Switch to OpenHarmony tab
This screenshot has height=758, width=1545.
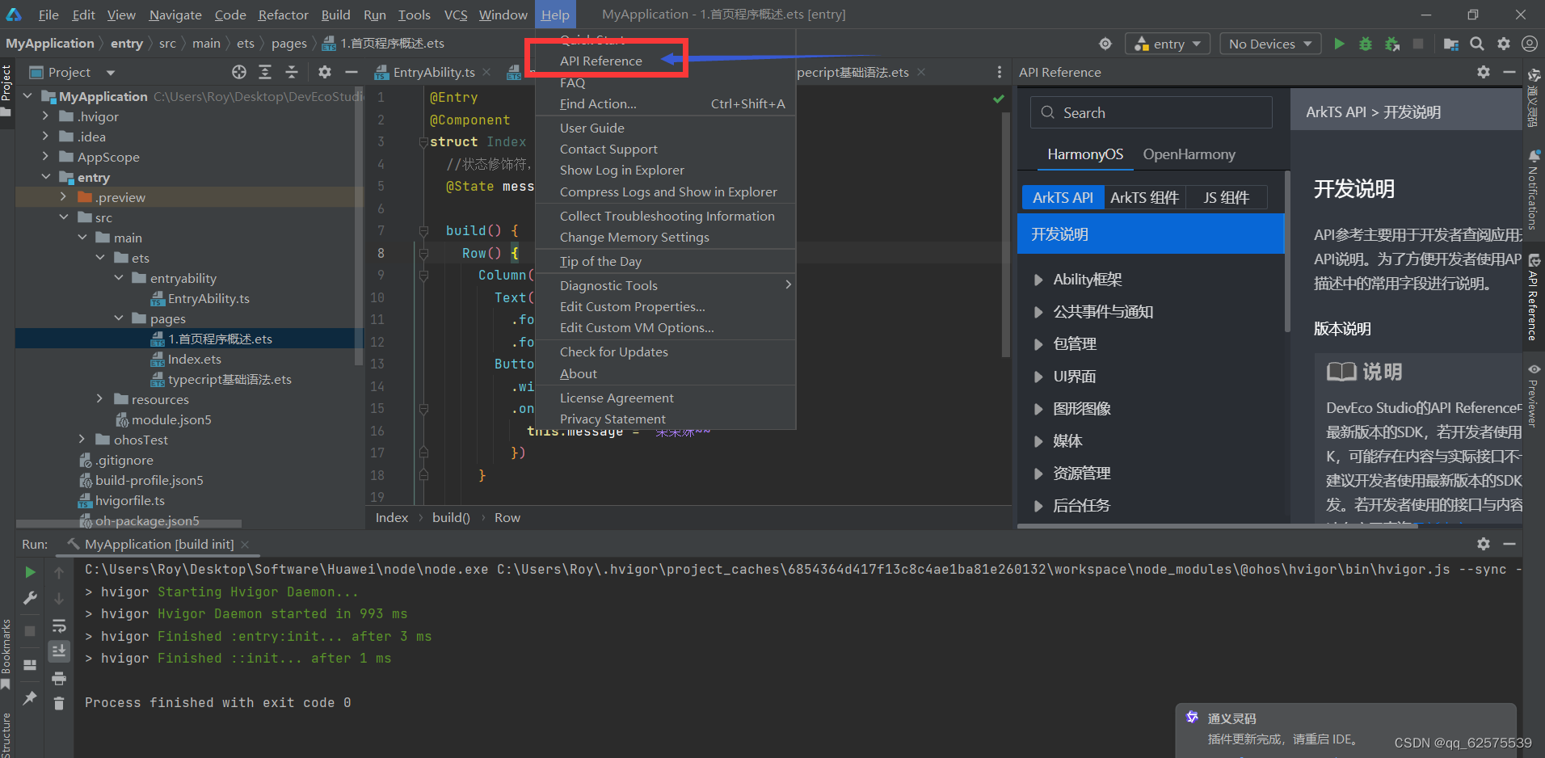point(1189,154)
